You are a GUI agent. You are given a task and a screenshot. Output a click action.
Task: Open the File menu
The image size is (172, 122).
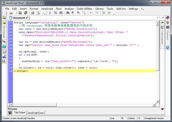[7, 9]
